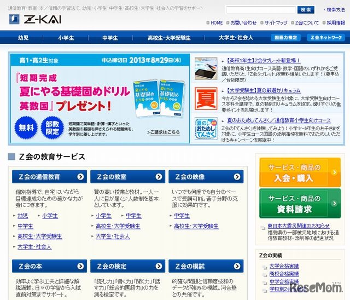Open the Z会の検定 header

[127, 266]
